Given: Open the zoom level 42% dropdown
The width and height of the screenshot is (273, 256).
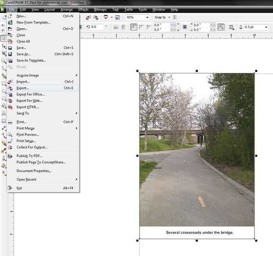Looking at the screenshot, I should [x=148, y=17].
